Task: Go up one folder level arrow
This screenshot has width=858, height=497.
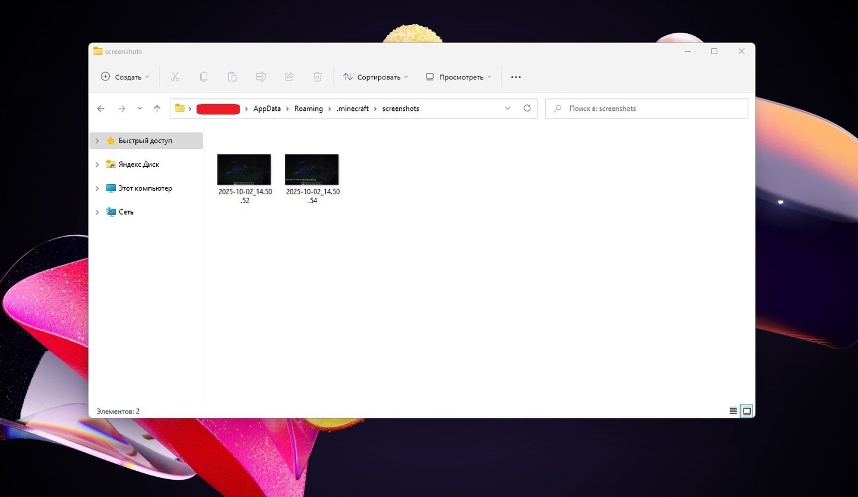Action: 157,108
